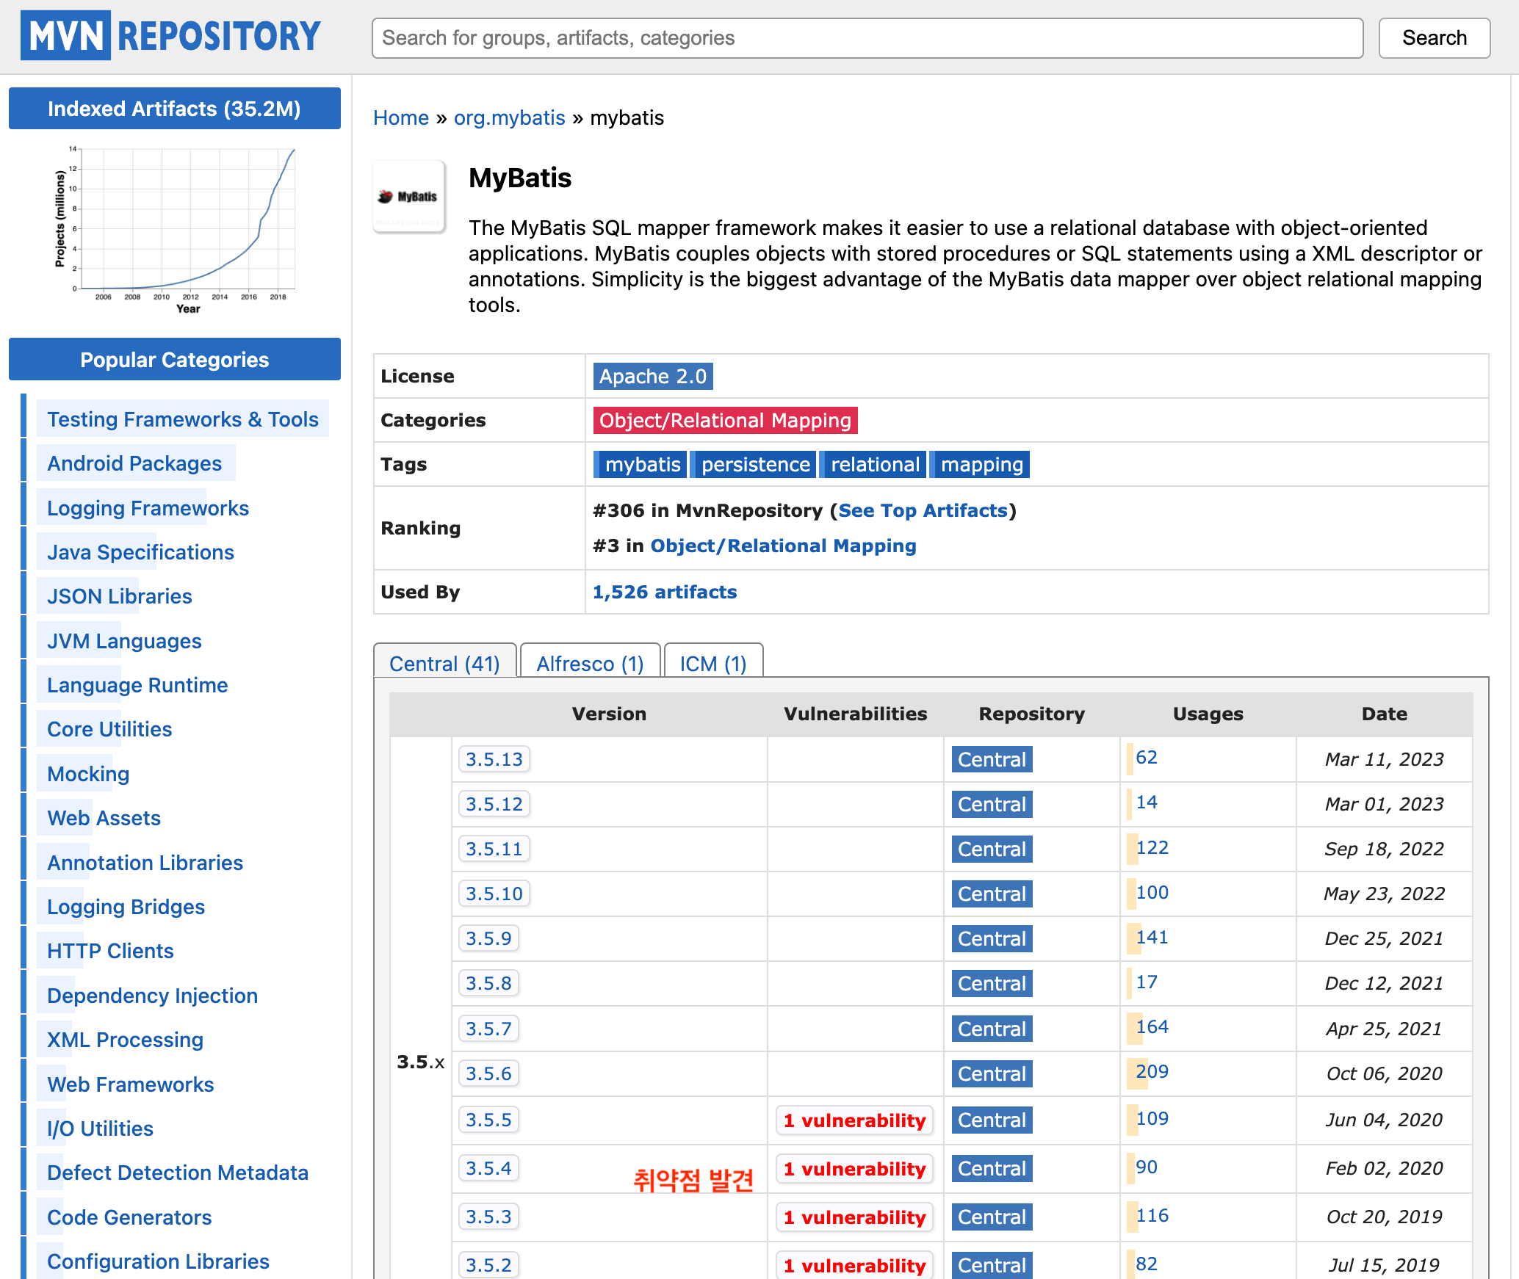Click the Central repository badge for 3.5.9

coord(992,939)
